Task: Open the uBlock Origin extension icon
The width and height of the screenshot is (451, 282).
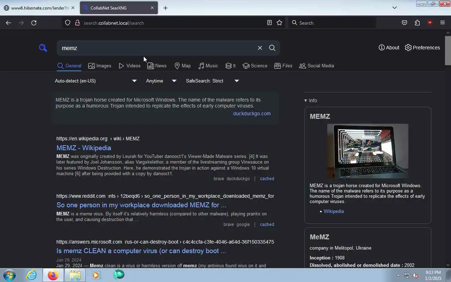Action: [430, 23]
